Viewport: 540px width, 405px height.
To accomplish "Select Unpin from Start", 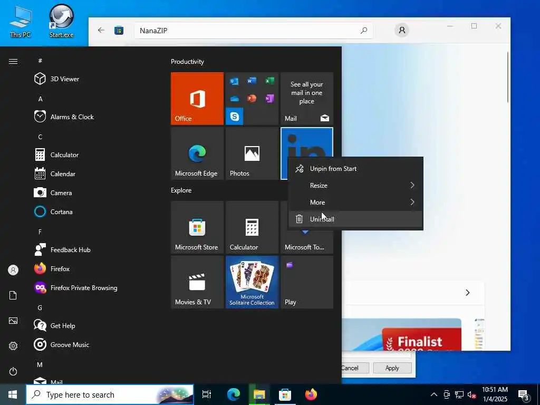I will coord(355,168).
